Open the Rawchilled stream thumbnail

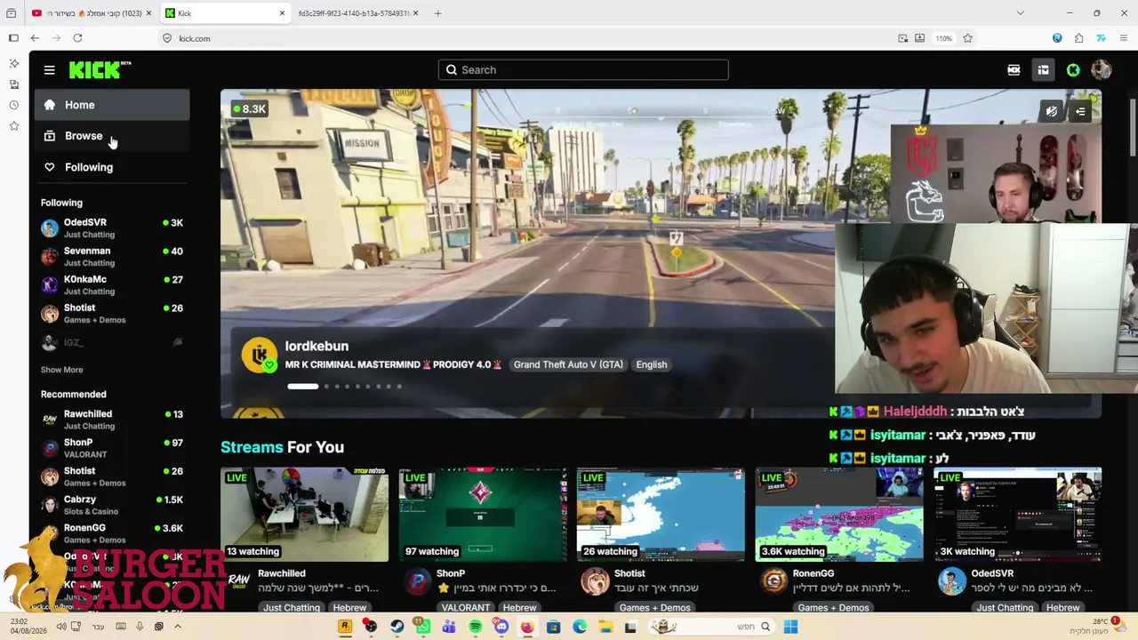(x=304, y=515)
